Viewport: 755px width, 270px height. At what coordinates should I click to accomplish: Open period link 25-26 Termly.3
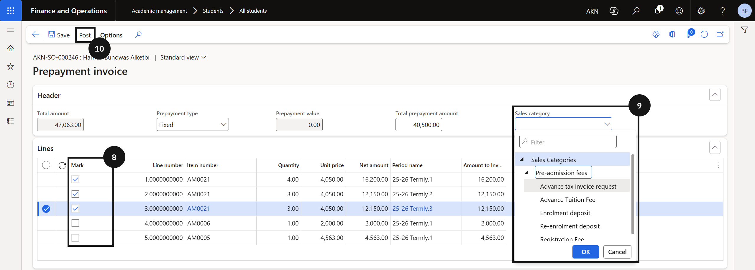coord(412,209)
